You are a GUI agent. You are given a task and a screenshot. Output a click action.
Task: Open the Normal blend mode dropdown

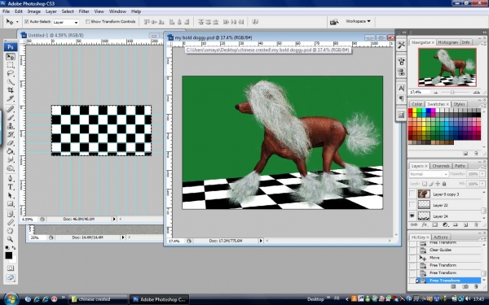coord(429,174)
